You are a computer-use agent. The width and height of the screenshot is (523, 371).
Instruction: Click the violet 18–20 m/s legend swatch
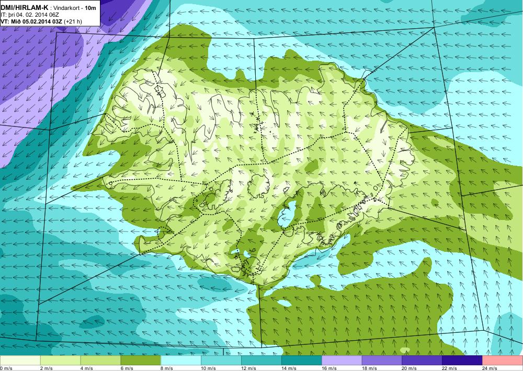coord(382,361)
